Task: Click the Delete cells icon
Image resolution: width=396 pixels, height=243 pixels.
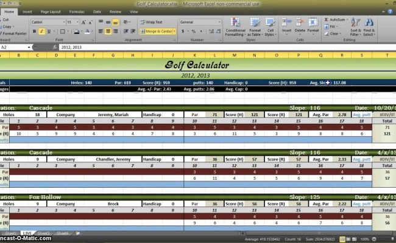Action: pyautogui.click(x=300, y=22)
